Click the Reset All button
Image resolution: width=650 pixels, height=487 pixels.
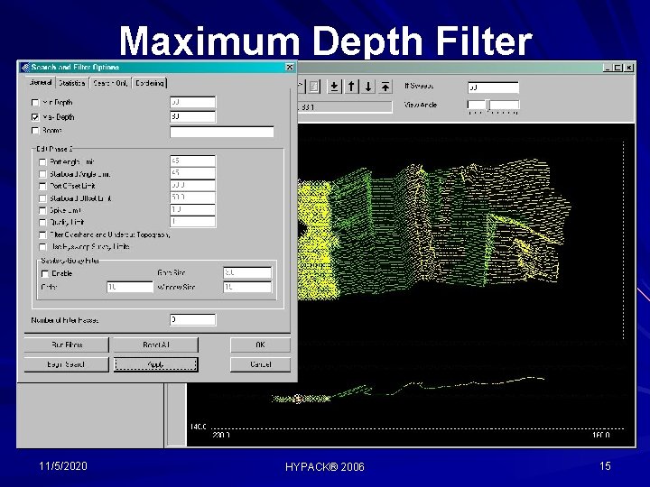(156, 345)
